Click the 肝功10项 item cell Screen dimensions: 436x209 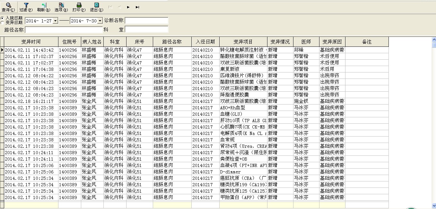click(243, 121)
